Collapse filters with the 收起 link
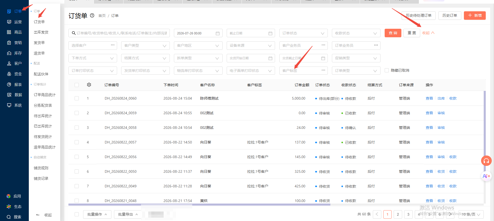 pos(428,33)
